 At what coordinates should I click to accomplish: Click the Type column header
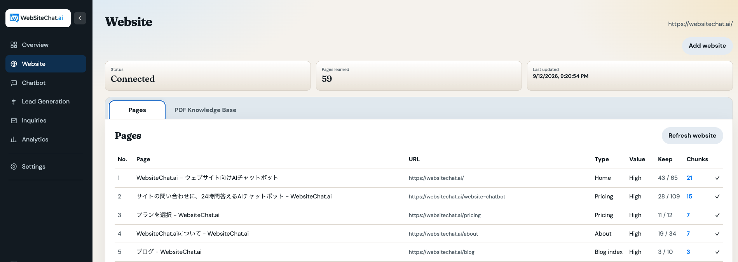[602, 159]
